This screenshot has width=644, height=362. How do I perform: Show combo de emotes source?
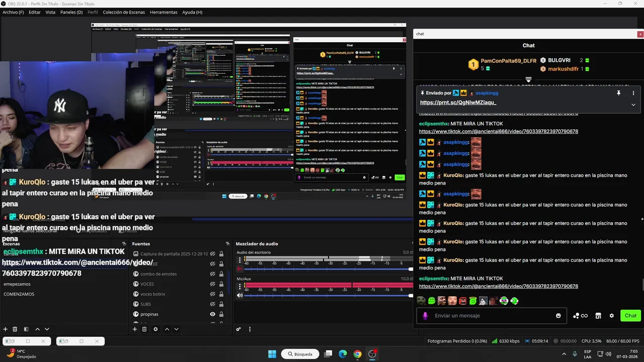(x=213, y=274)
